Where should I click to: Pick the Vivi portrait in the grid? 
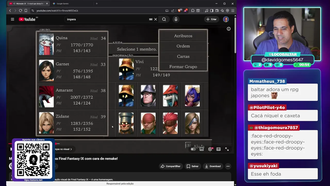click(x=126, y=96)
